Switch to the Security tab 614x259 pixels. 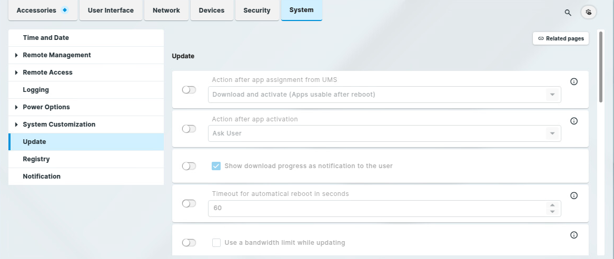(x=257, y=11)
